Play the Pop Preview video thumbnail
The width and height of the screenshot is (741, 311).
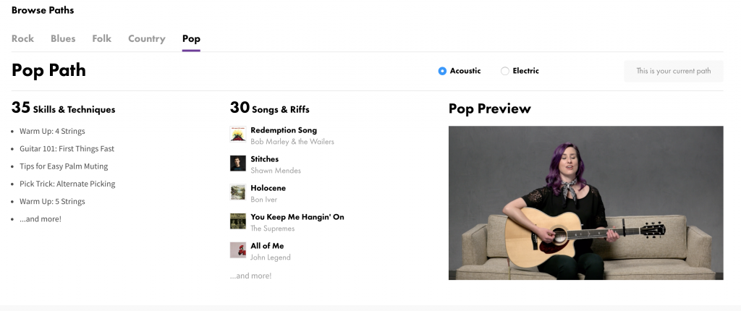pyautogui.click(x=585, y=203)
